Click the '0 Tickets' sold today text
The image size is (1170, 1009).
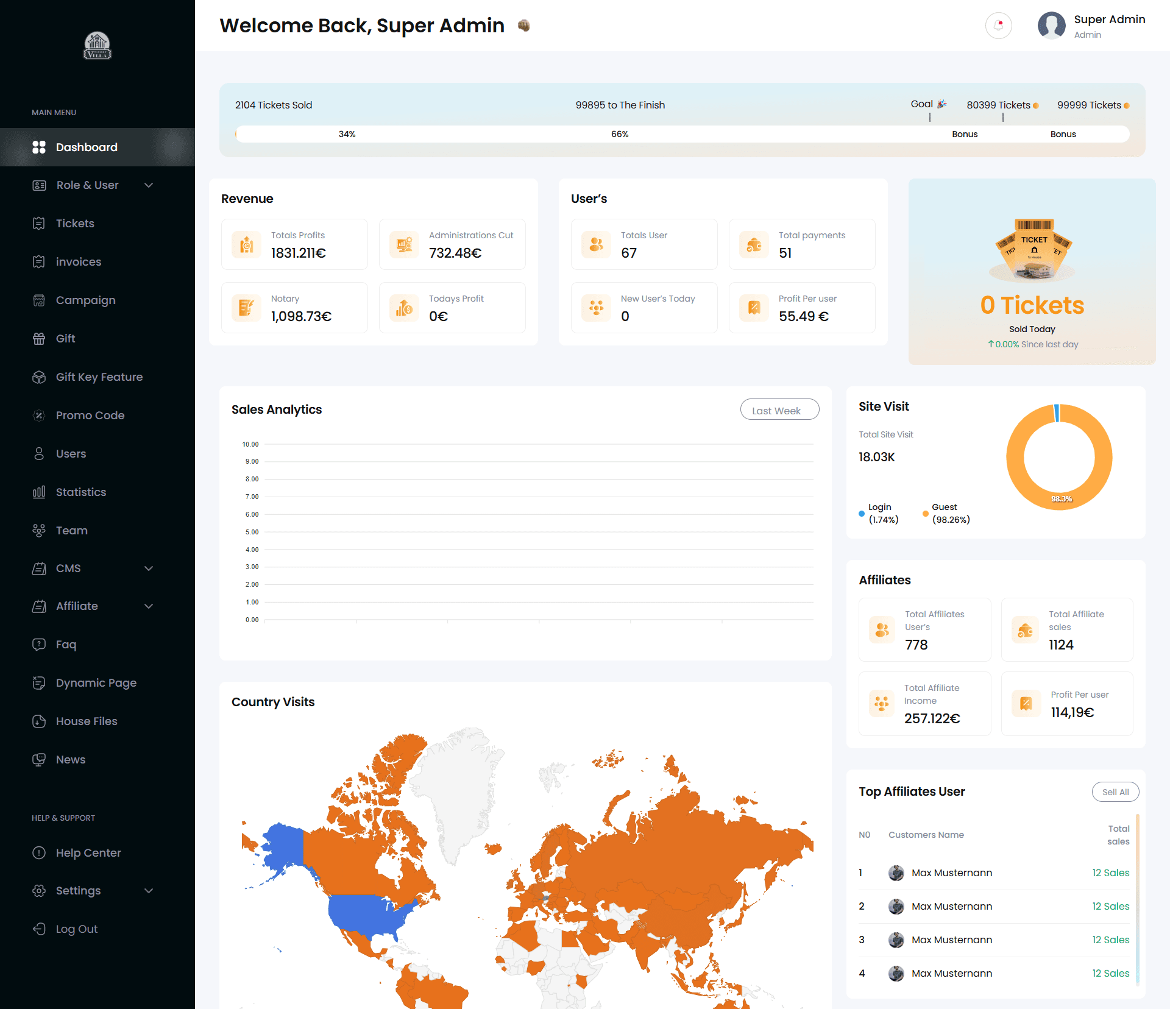coord(1032,305)
